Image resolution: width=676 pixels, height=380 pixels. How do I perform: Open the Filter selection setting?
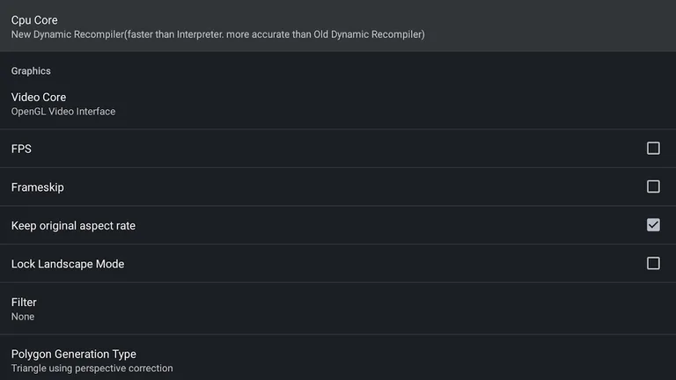coord(338,309)
